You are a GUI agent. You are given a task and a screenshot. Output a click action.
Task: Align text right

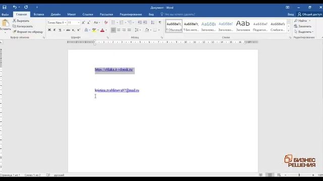(x=124, y=30)
